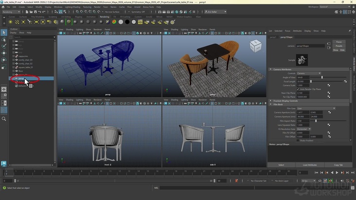Click the Paint selection tool
The width and height of the screenshot is (356, 200).
point(4,47)
